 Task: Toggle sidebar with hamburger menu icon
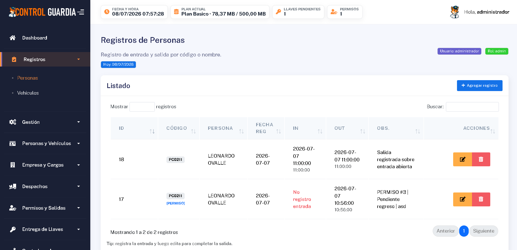click(x=81, y=12)
